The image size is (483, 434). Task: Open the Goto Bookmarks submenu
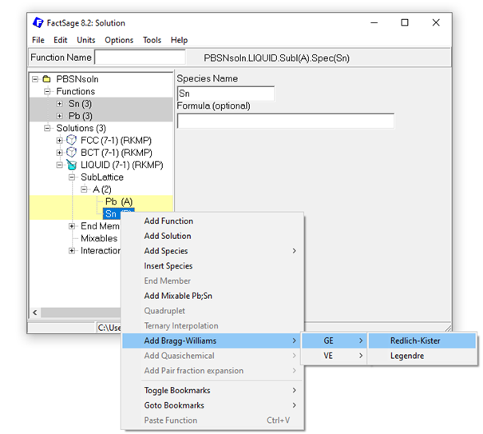(212, 405)
